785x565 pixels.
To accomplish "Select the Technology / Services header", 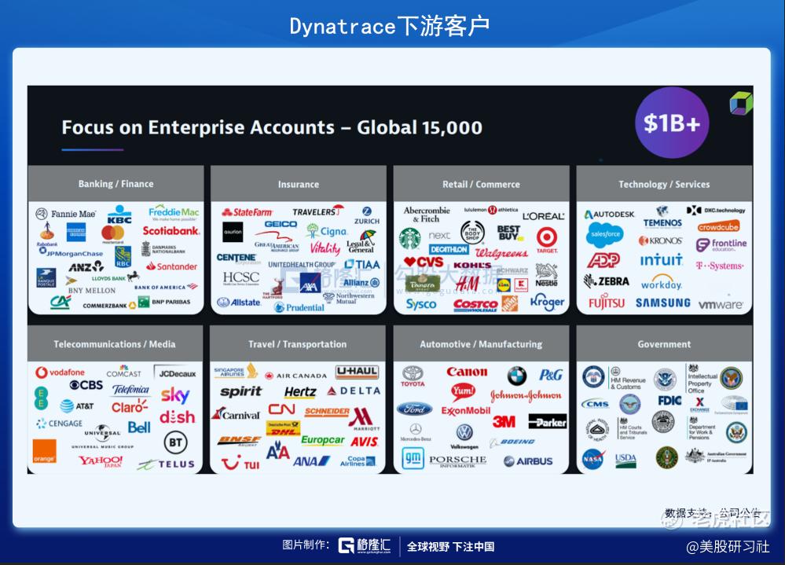I will pyautogui.click(x=664, y=184).
